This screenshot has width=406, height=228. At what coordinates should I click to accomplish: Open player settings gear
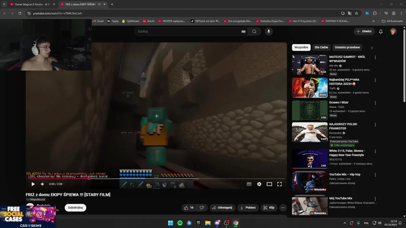pos(259,184)
